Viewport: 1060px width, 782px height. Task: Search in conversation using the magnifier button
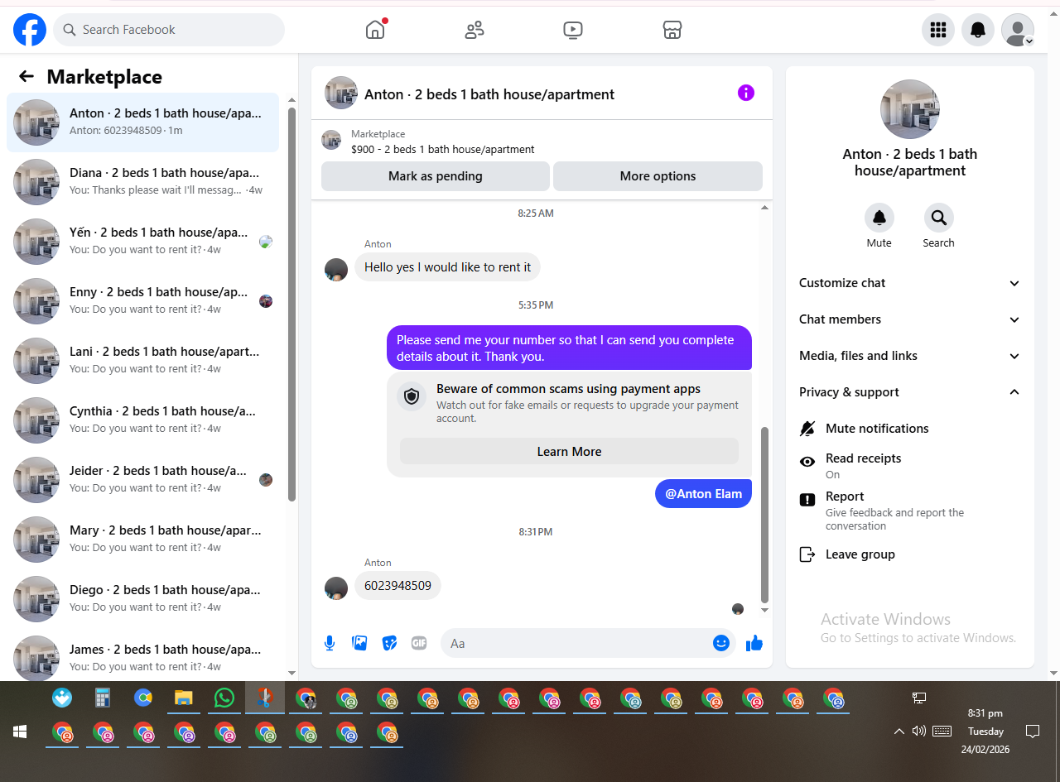(939, 218)
